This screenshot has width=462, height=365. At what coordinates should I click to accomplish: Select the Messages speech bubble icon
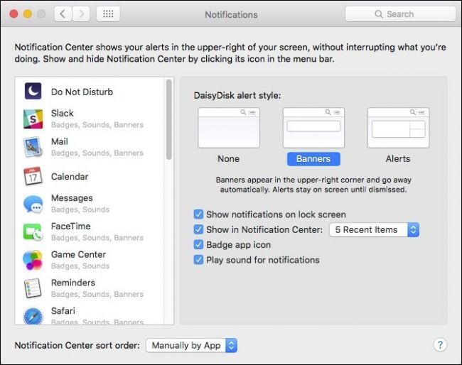[x=33, y=204]
